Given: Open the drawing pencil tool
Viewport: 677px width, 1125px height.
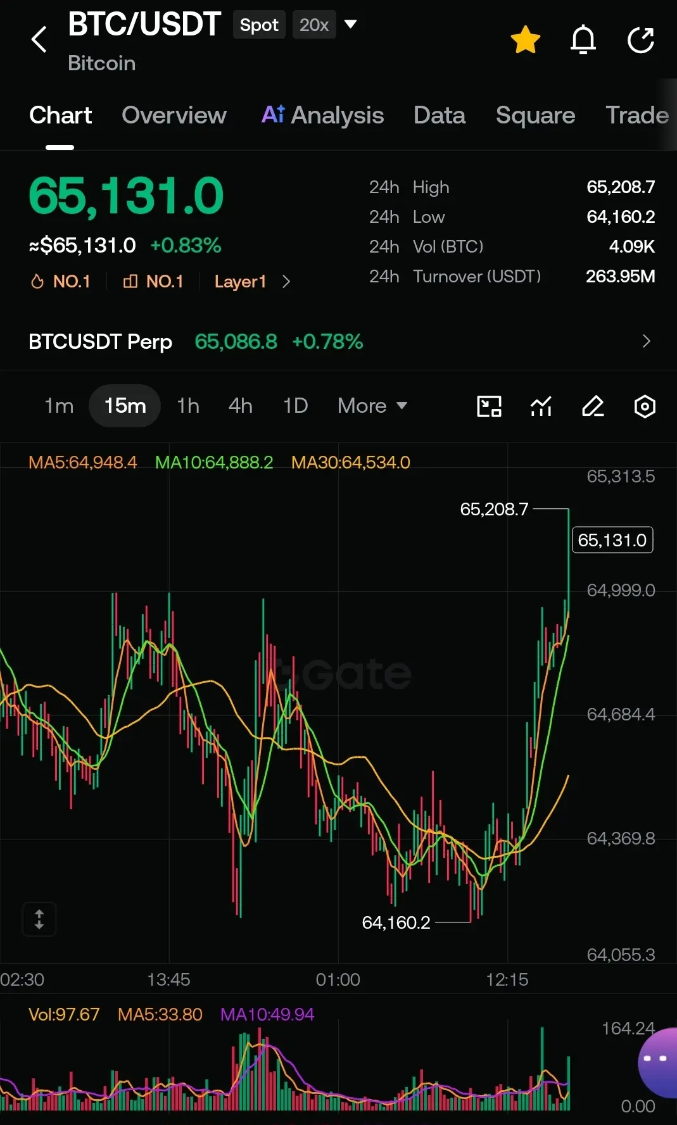Looking at the screenshot, I should [x=593, y=406].
